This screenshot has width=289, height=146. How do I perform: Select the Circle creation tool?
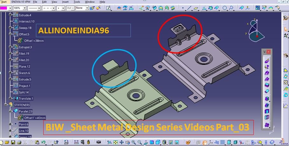tap(225, 8)
